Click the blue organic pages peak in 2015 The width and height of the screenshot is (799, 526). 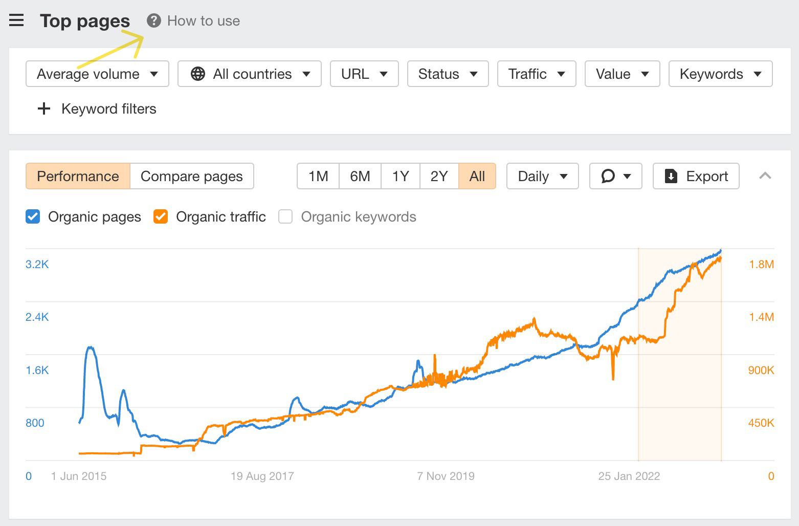91,347
